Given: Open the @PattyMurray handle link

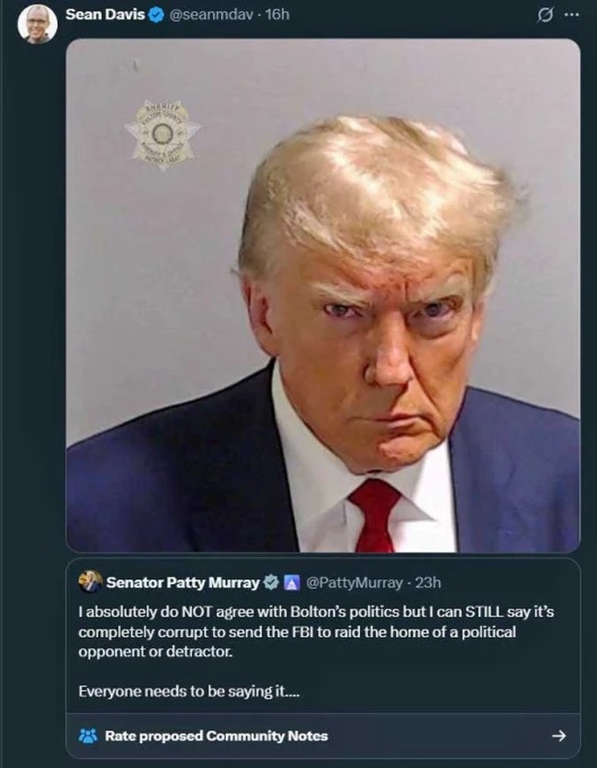Looking at the screenshot, I should tap(354, 583).
